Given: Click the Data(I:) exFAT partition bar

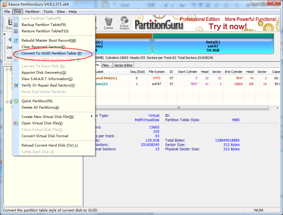Looking at the screenshot, I should click(x=213, y=44).
